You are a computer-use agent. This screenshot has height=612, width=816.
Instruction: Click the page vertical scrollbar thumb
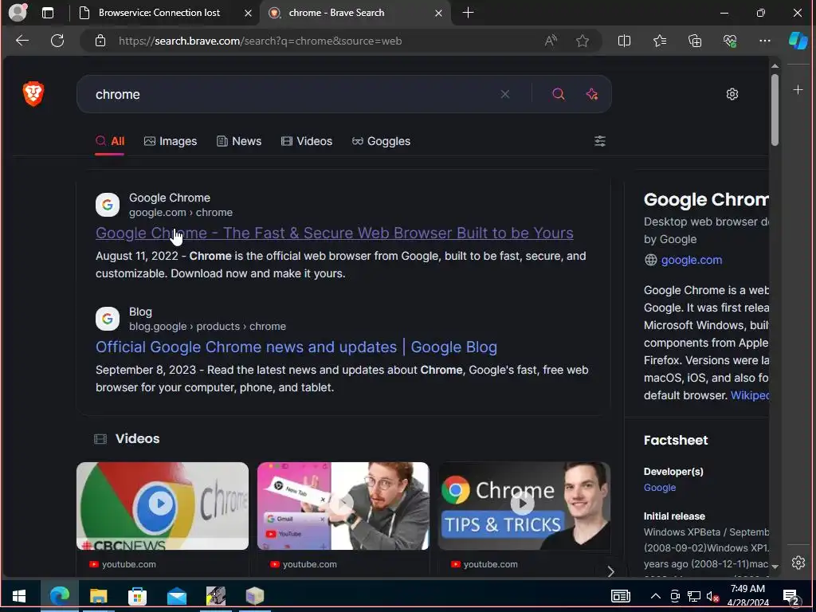click(x=775, y=110)
